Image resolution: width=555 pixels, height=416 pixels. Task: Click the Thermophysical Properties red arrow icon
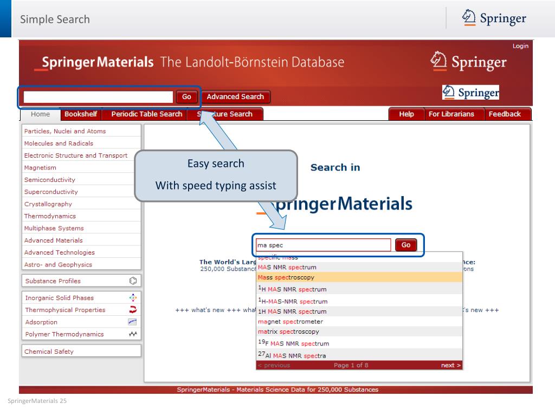(x=133, y=310)
